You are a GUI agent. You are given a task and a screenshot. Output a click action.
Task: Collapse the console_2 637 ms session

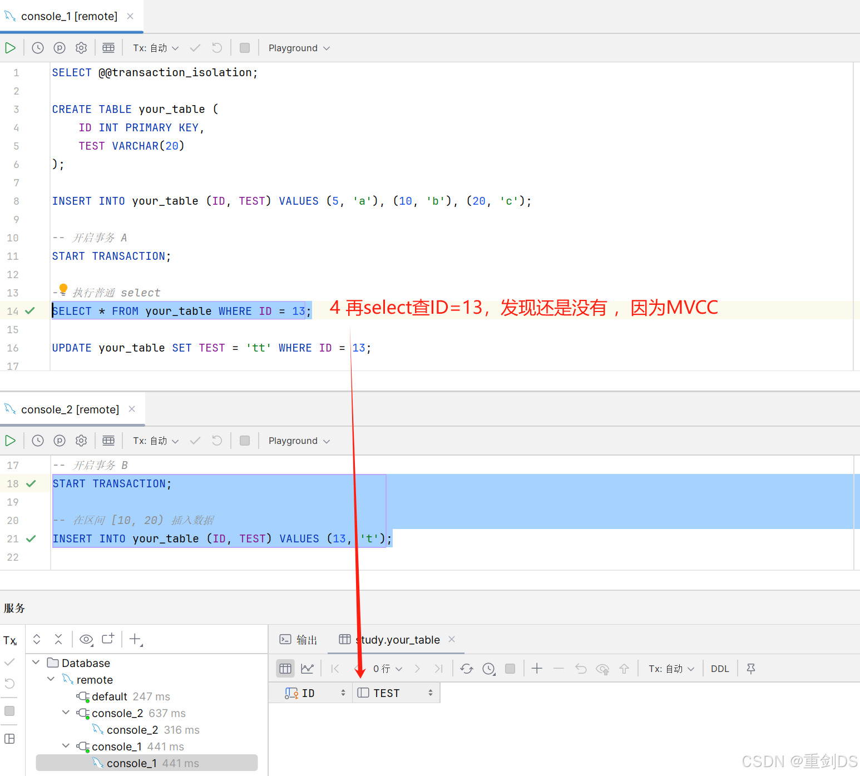tap(66, 712)
